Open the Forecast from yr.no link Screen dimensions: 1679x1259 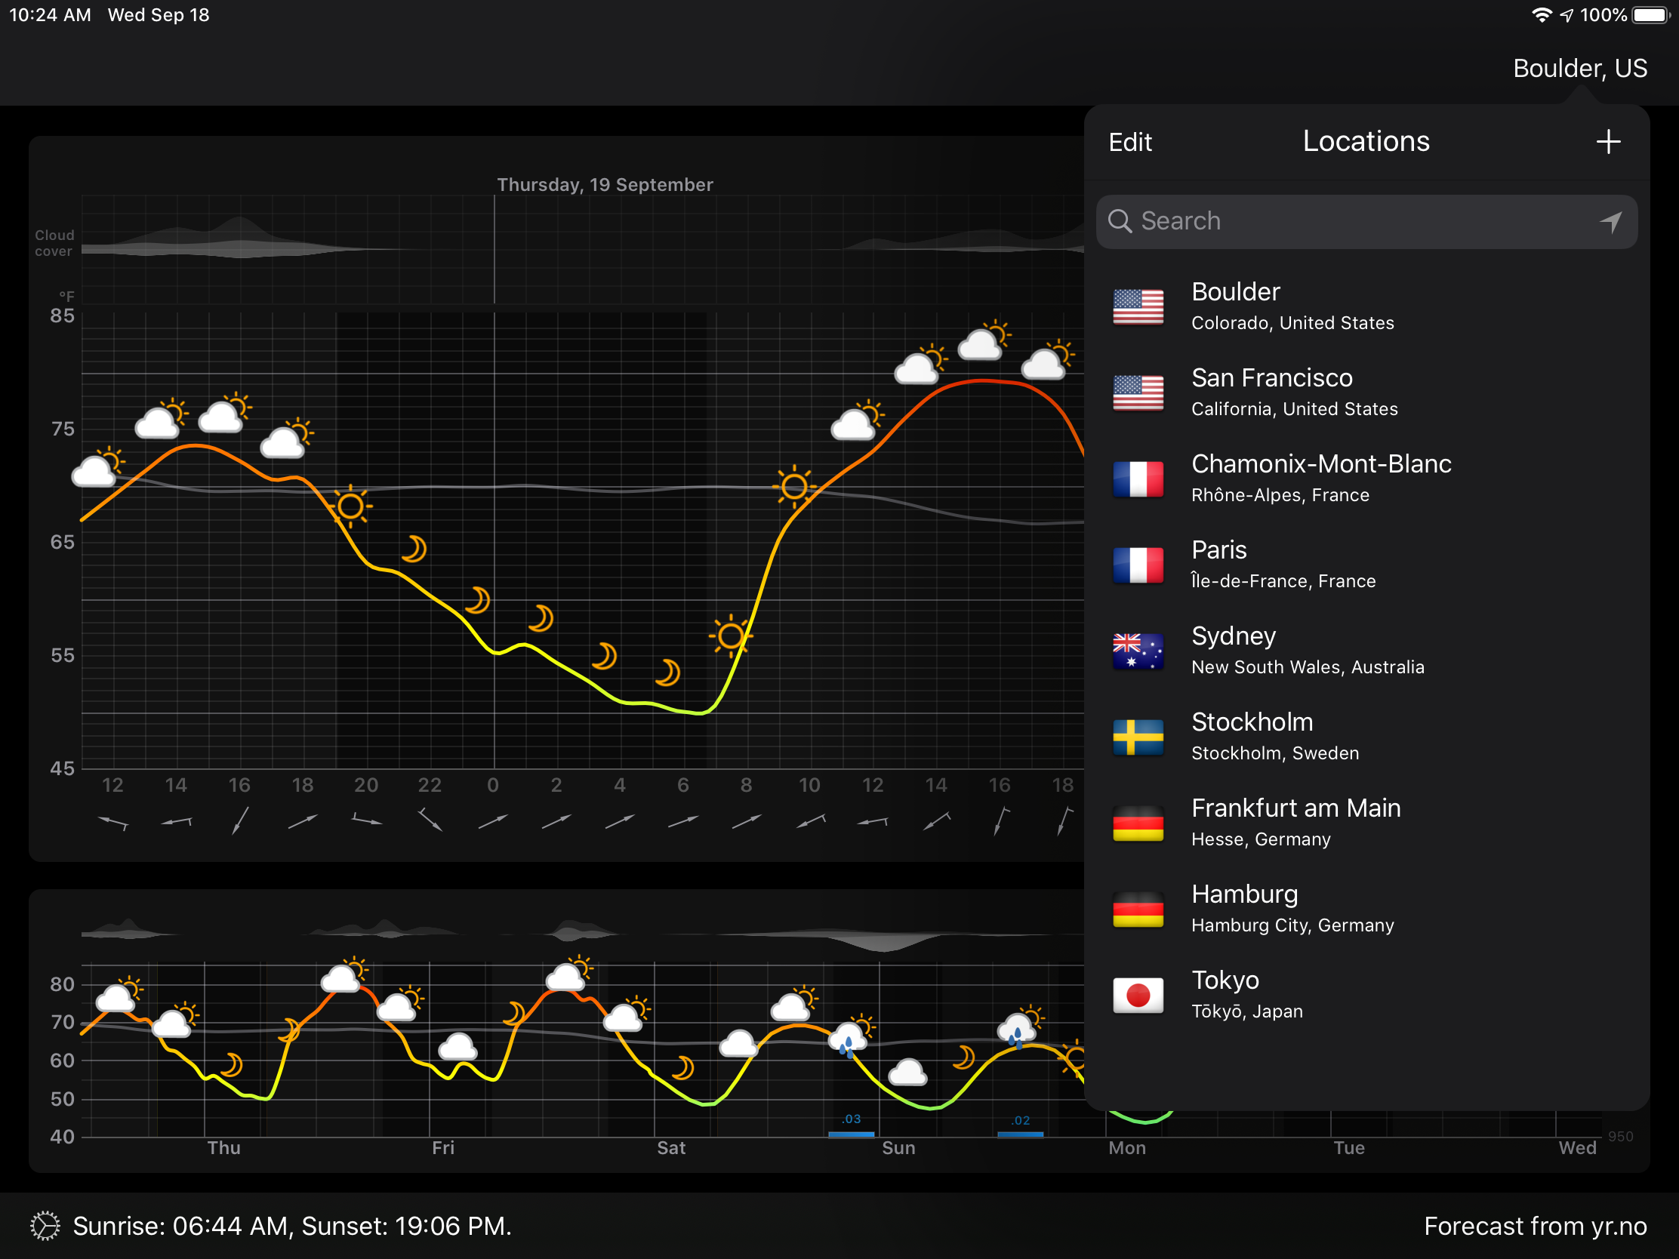coord(1535,1226)
